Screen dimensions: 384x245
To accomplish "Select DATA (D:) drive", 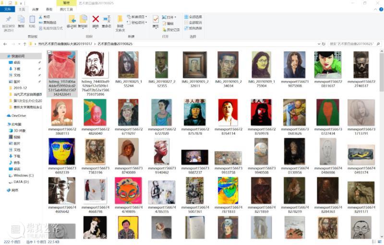I will tap(19, 182).
